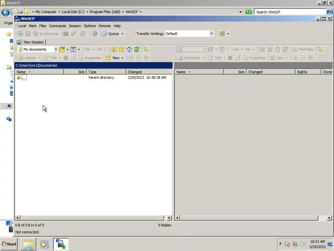Viewport: 334px width, 251px height.
Task: Open the Options menu
Action: tap(90, 26)
